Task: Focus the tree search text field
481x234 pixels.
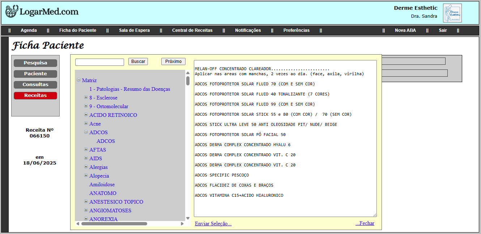Action: coord(100,62)
